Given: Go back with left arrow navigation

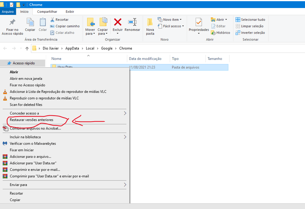Looking at the screenshot, I should pyautogui.click(x=5, y=48).
